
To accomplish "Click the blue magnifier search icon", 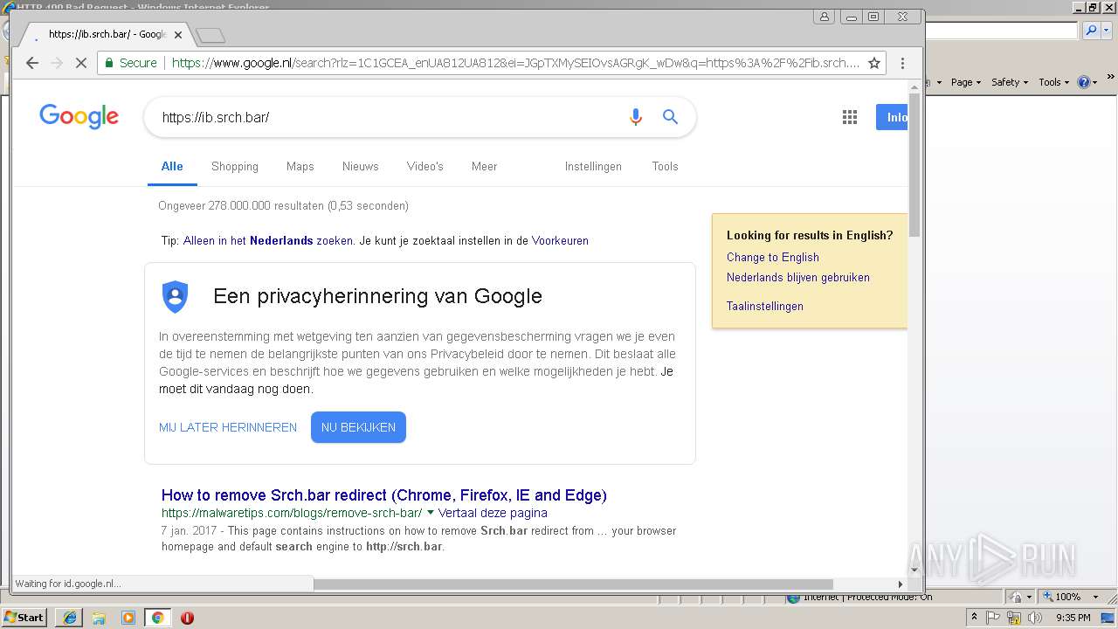I will tap(670, 117).
